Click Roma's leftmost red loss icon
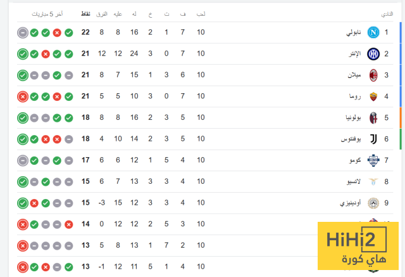Viewport: 405px width, 277px height. click(x=22, y=96)
